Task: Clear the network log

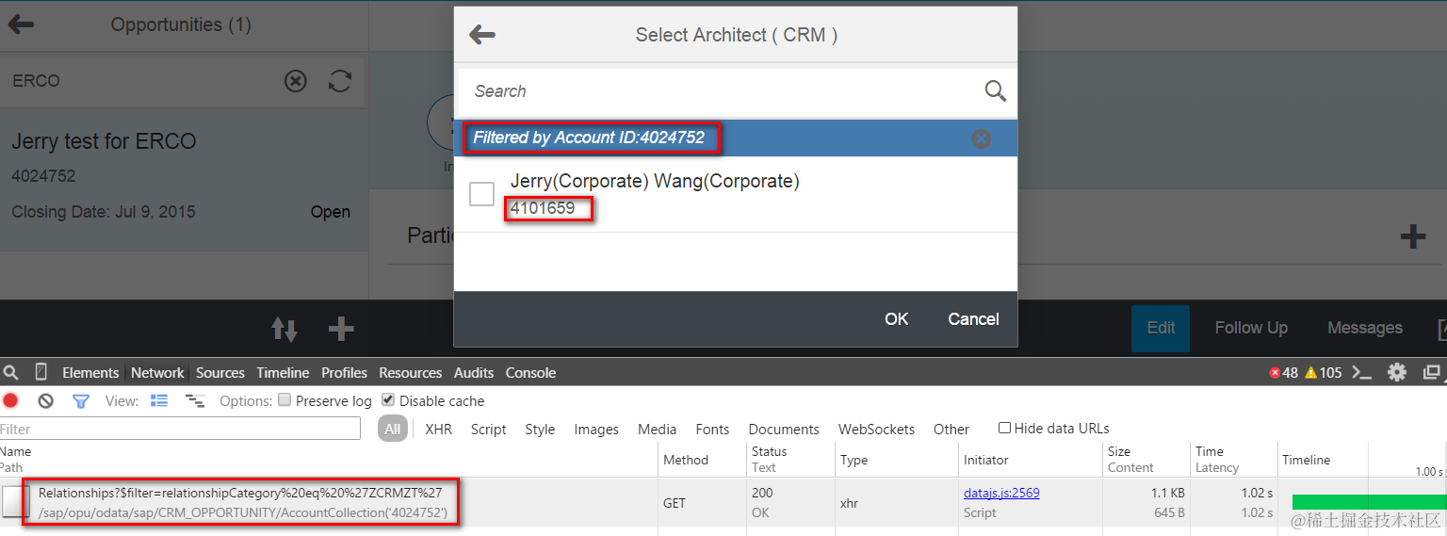Action: point(45,400)
